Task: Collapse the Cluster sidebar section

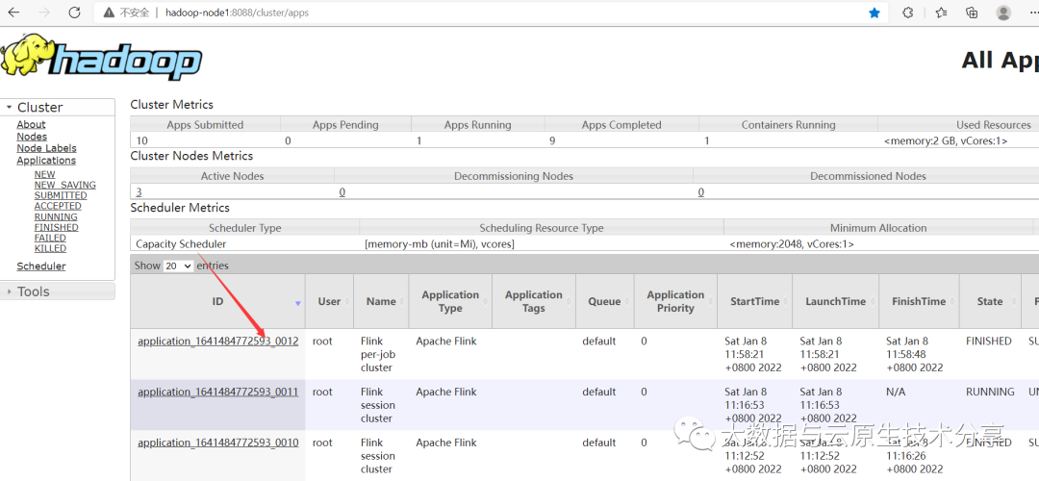Action: [x=38, y=107]
